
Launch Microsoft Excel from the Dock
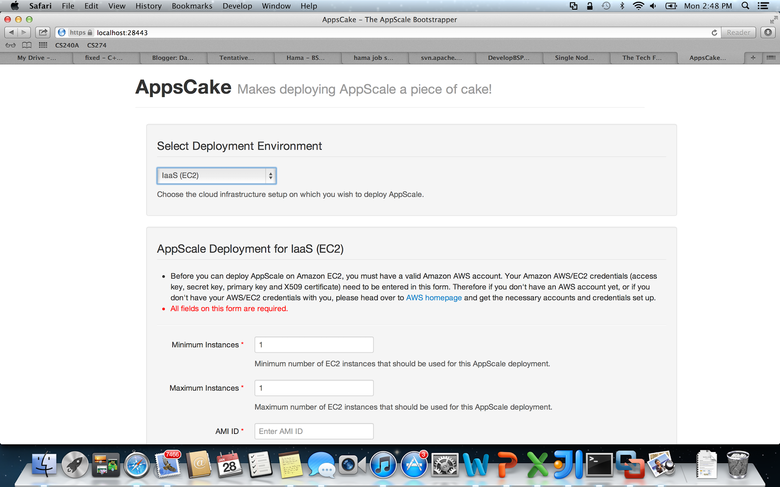tap(539, 465)
